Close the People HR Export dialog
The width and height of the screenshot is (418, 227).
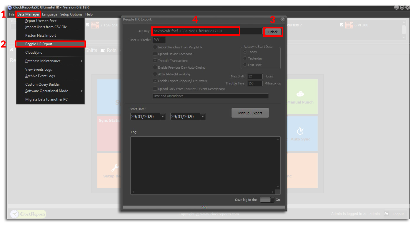point(283,19)
